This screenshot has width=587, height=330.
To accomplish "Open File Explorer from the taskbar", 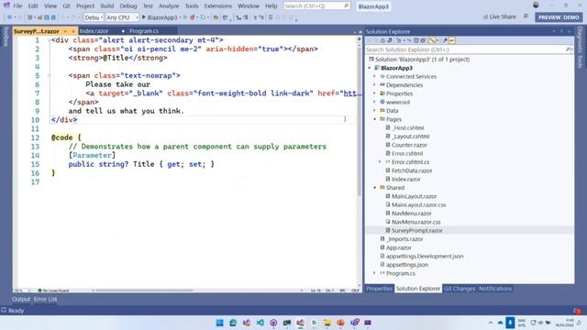I will [x=327, y=323].
